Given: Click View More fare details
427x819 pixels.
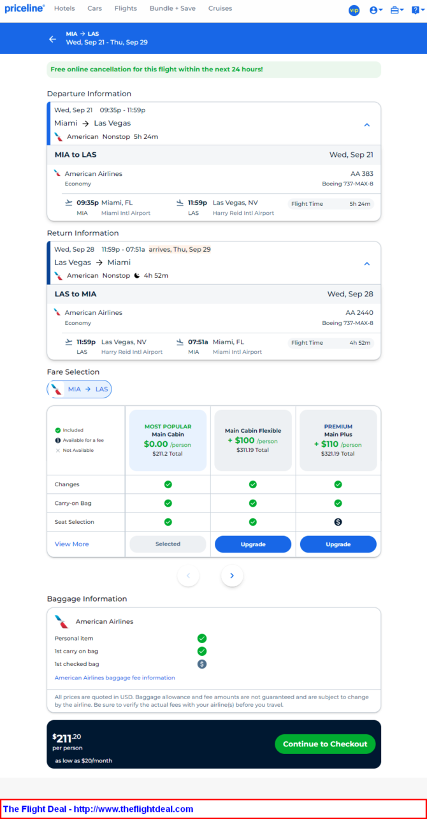Looking at the screenshot, I should click(72, 544).
